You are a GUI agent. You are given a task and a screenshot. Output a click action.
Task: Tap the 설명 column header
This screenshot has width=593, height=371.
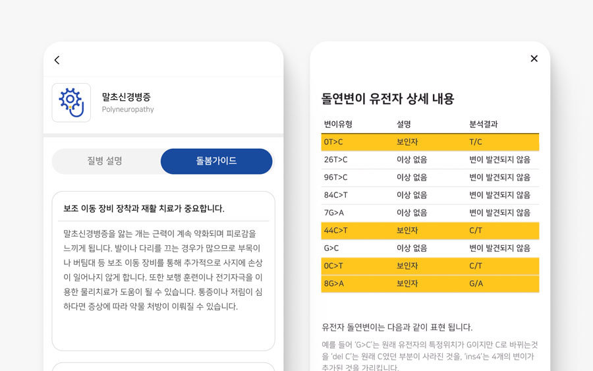pos(404,124)
